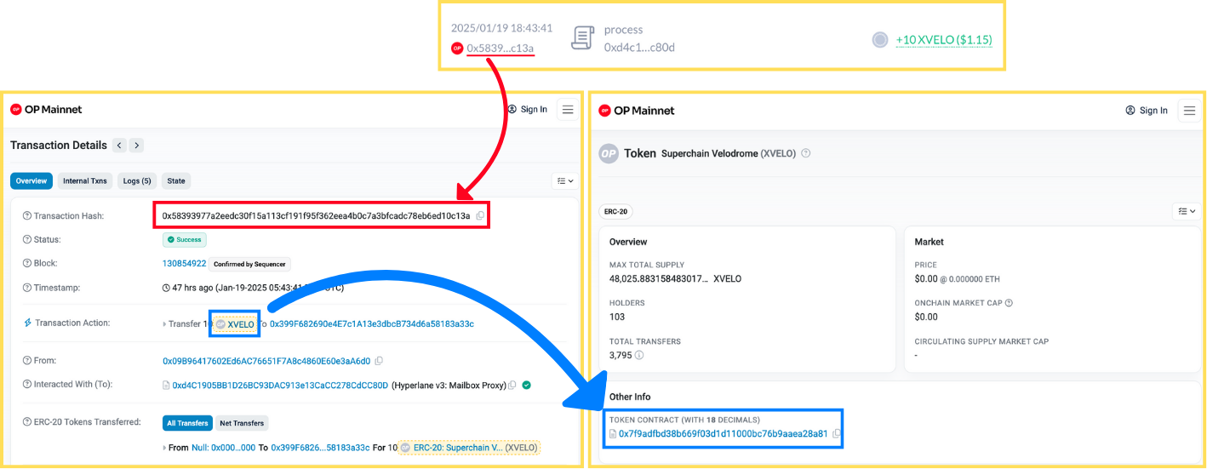Screen dimensions: 1207x469
Task: Click the clock icon before 47 hrs ago
Action: (167, 288)
